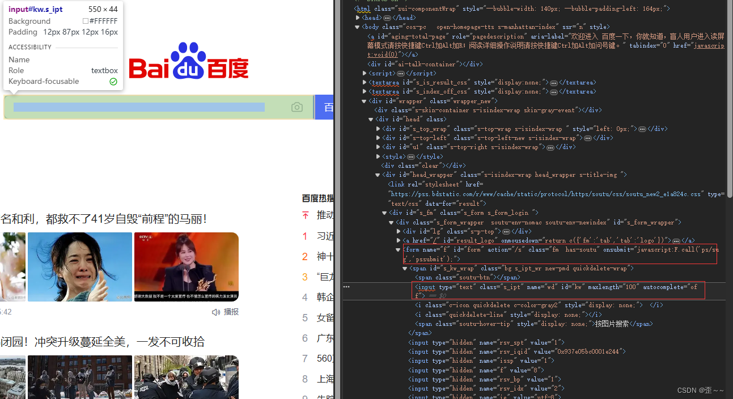This screenshot has height=399, width=733.
Task: Click the ellipsis badge in the script element
Action: pyautogui.click(x=400, y=74)
